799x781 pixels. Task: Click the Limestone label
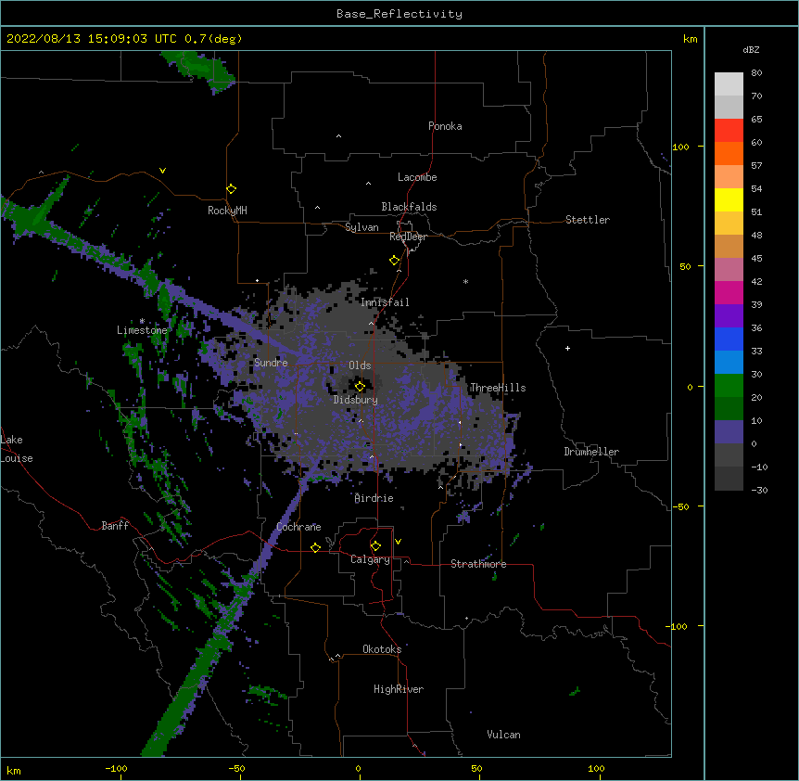click(142, 330)
